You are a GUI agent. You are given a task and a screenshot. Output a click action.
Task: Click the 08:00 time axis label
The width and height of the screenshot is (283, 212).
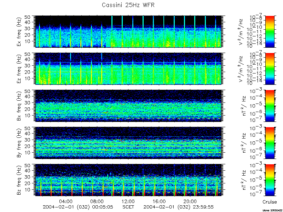(x=97, y=201)
